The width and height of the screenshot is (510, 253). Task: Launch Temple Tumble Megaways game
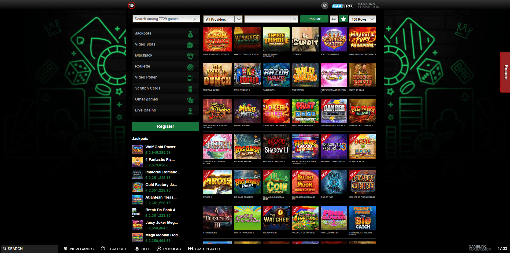tap(276, 39)
